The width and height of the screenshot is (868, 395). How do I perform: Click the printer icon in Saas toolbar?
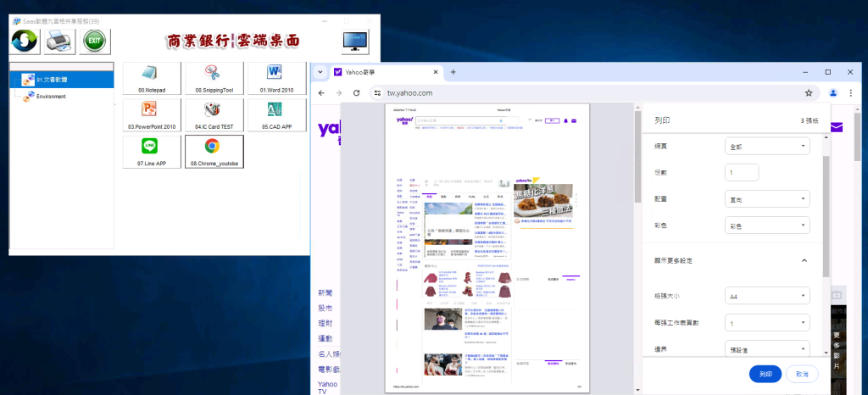click(60, 42)
